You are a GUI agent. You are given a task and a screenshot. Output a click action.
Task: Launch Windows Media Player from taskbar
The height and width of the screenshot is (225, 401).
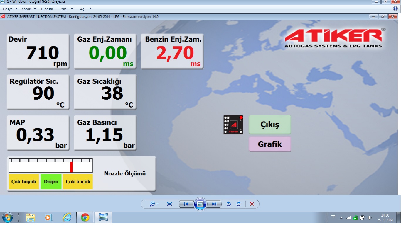(x=48, y=217)
